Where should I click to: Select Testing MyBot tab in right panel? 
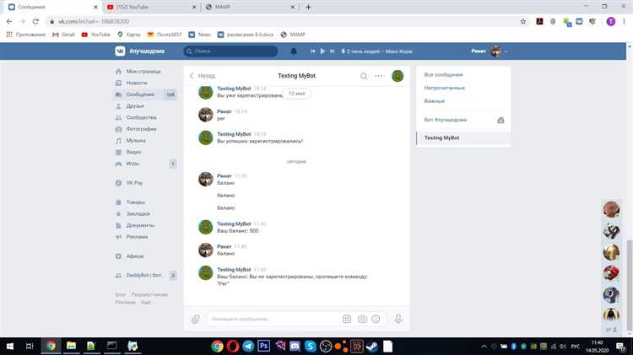tap(463, 138)
